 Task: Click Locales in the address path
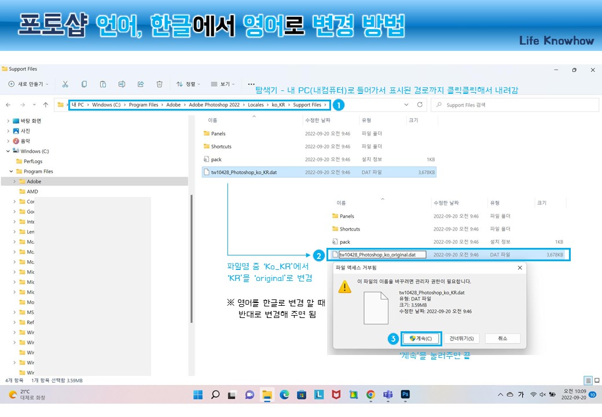256,105
